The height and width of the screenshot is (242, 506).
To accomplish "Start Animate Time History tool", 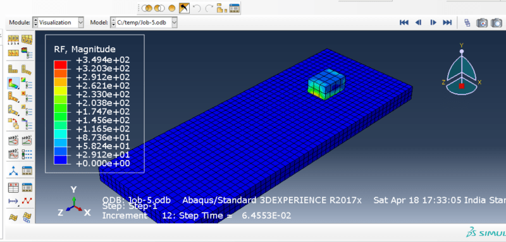I will click(27, 141).
